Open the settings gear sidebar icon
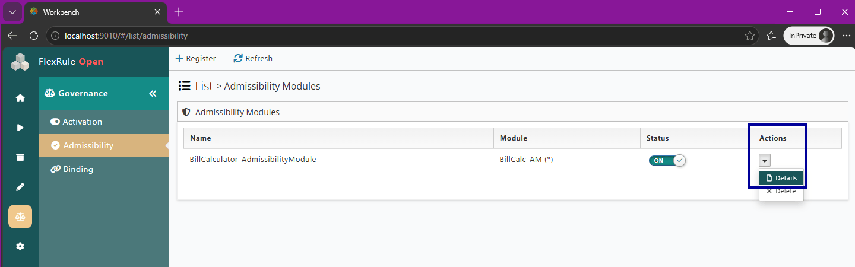The image size is (855, 267). tap(20, 246)
